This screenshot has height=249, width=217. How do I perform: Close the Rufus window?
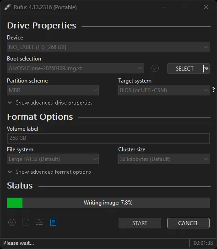tap(206, 7)
